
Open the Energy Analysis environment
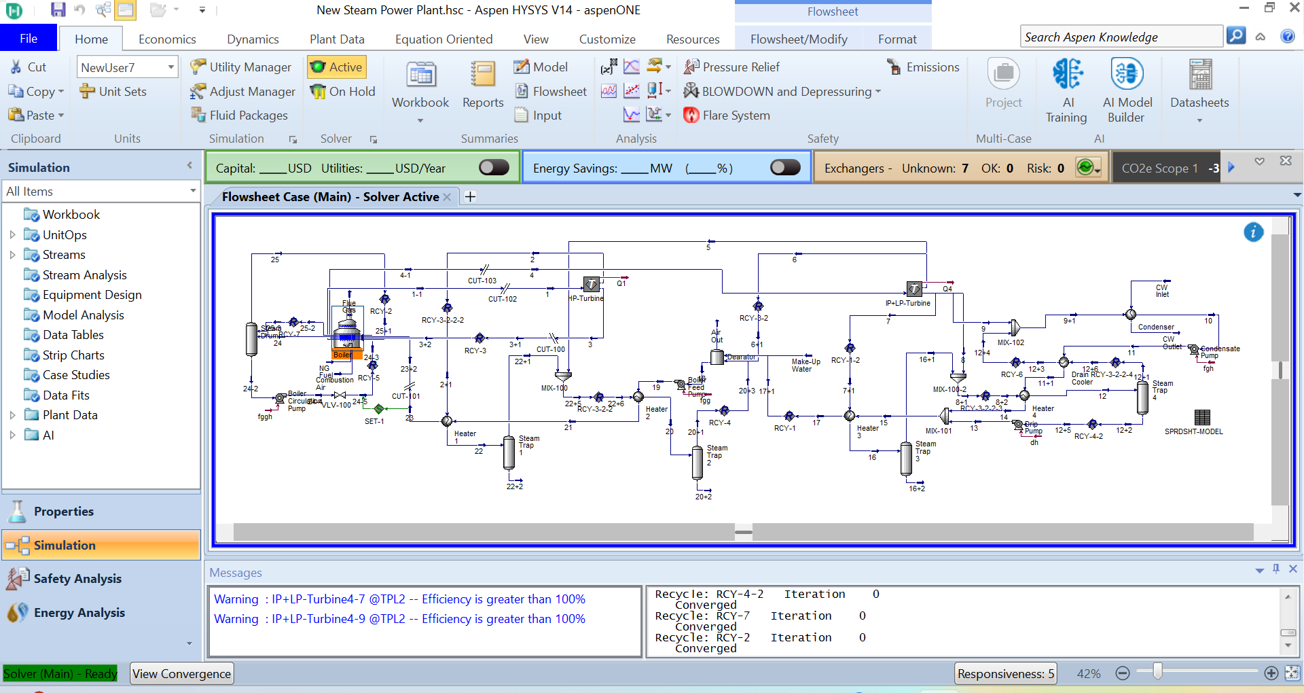(79, 613)
